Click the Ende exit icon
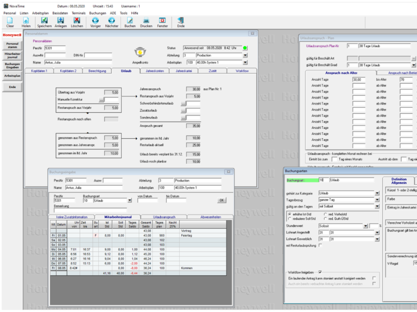Screen dimensions: 417x312 tap(181, 21)
